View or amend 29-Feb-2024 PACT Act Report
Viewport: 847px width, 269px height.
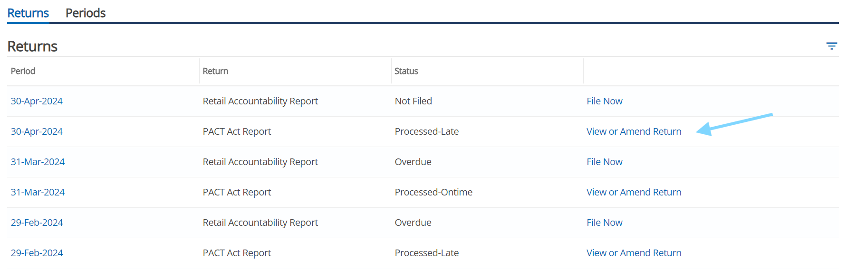click(634, 253)
